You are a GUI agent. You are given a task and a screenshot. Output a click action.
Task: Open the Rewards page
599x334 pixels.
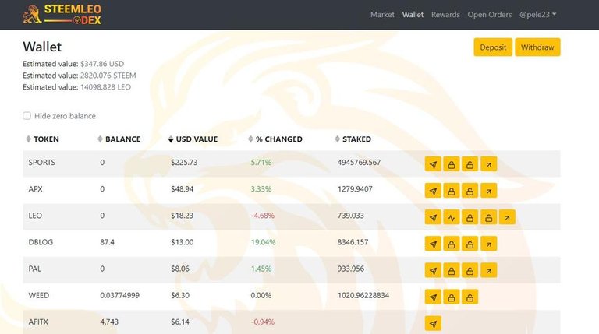[x=445, y=15]
